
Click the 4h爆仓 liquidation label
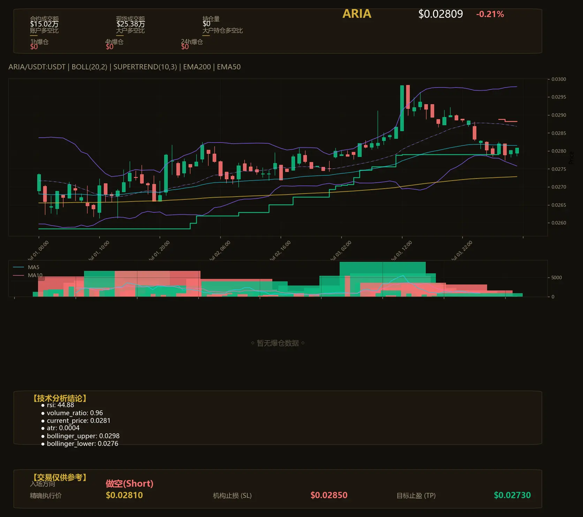(x=114, y=42)
